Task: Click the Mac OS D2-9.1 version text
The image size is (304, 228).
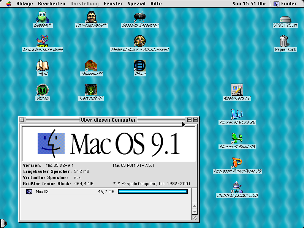Action: (60, 165)
